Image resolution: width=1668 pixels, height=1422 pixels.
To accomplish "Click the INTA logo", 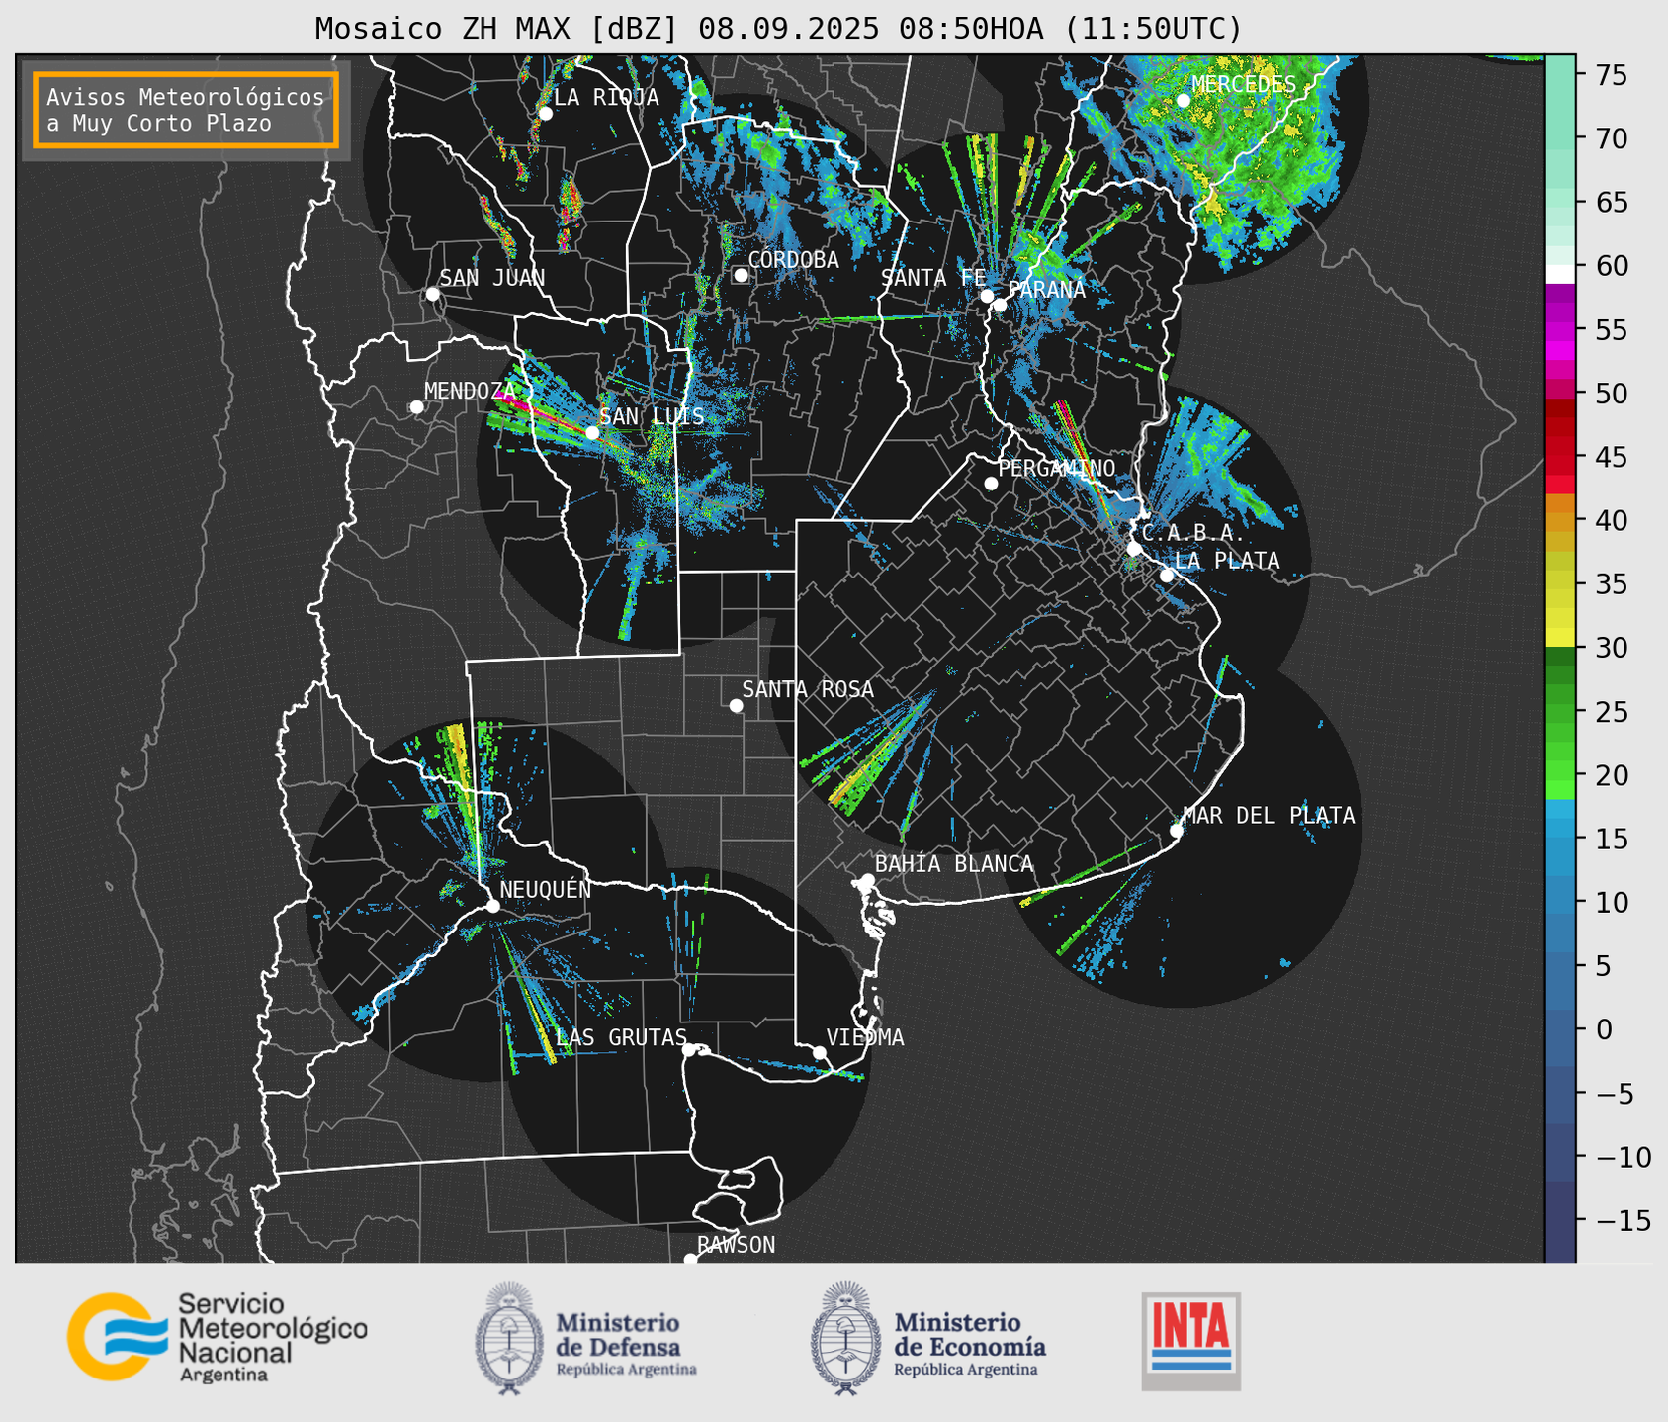I will (1191, 1341).
